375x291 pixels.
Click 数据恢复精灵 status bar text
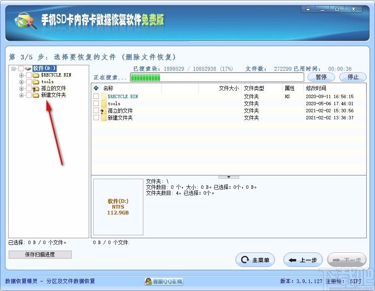pyautogui.click(x=21, y=281)
